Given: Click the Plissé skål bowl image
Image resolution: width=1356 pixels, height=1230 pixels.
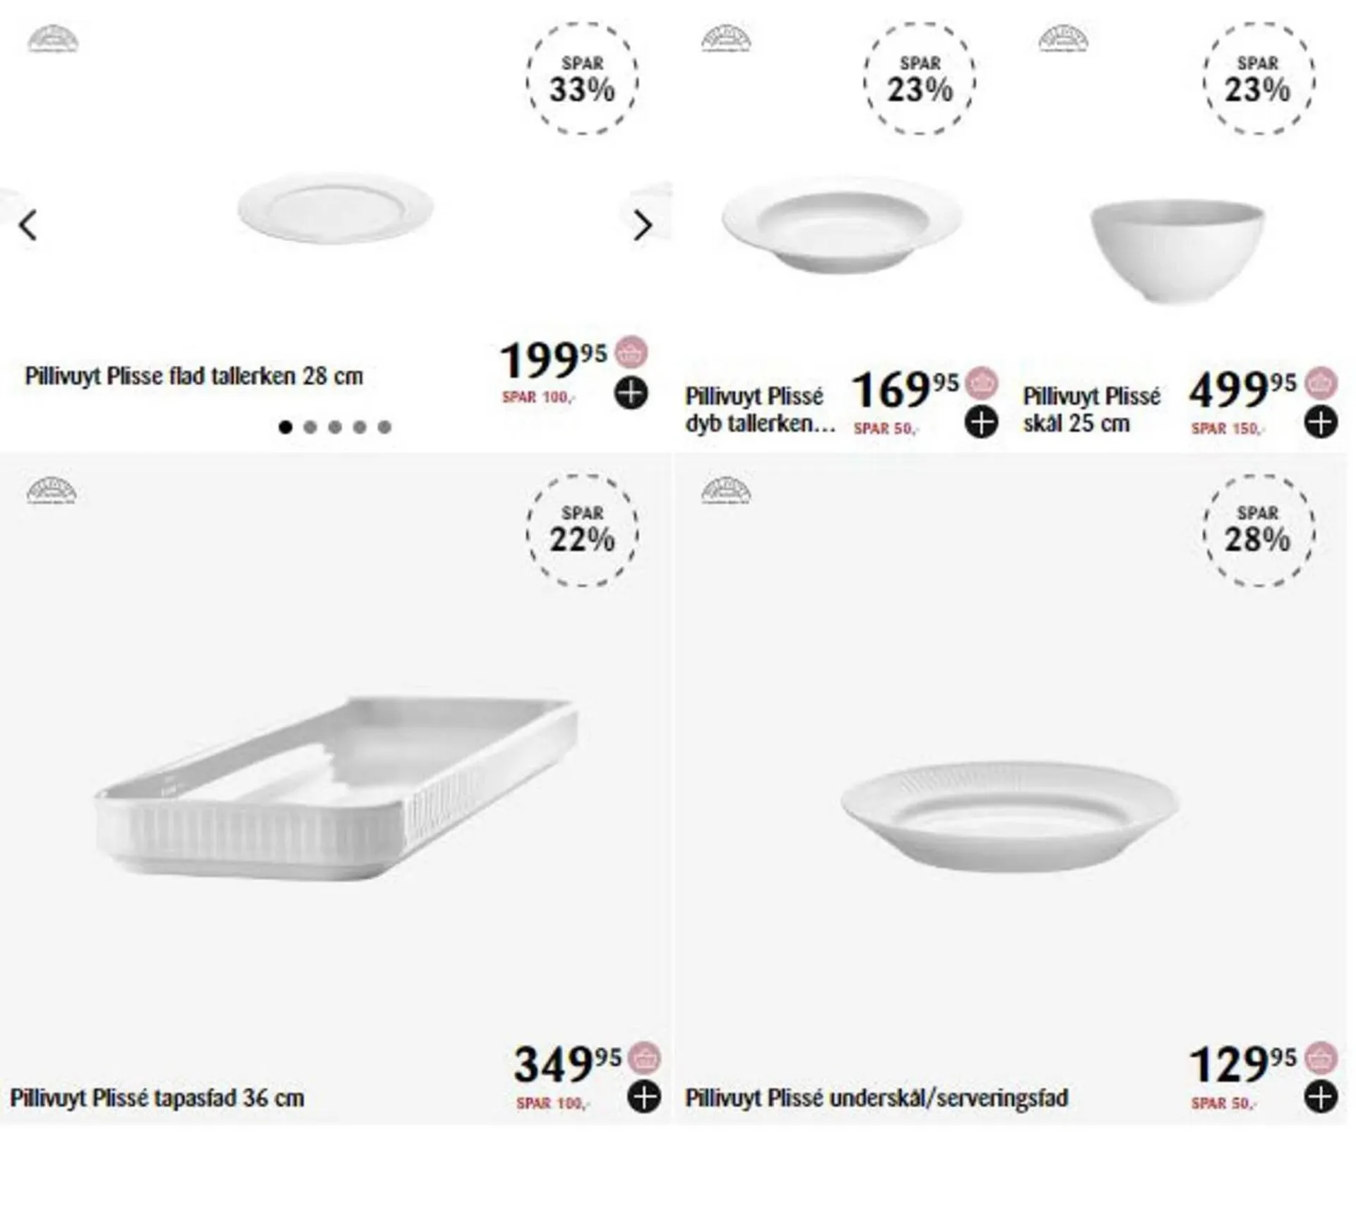Looking at the screenshot, I should click(x=1176, y=249).
